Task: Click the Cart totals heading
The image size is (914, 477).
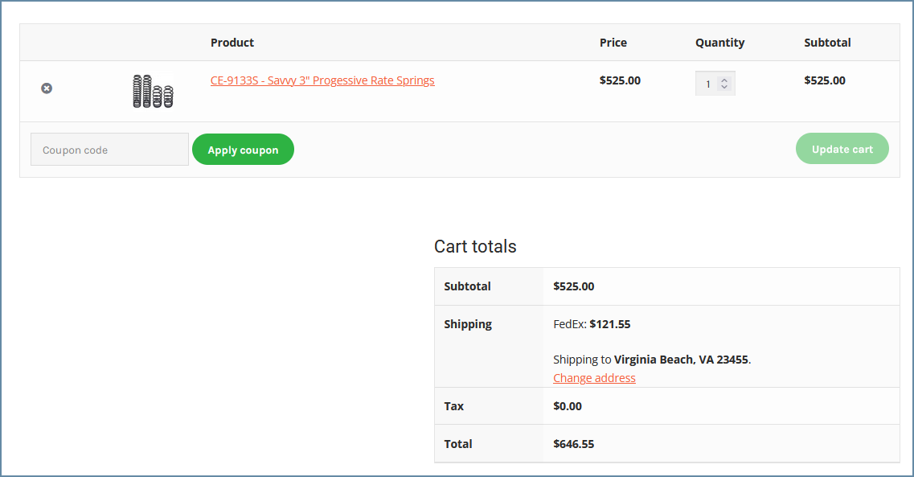Action: [x=475, y=246]
